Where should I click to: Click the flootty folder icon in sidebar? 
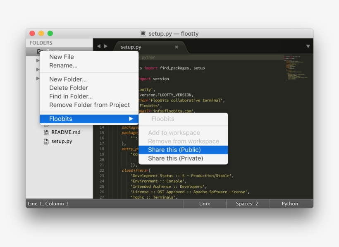pos(40,52)
